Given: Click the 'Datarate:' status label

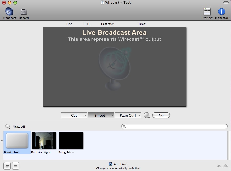Looking at the screenshot, I should pyautogui.click(x=107, y=24).
